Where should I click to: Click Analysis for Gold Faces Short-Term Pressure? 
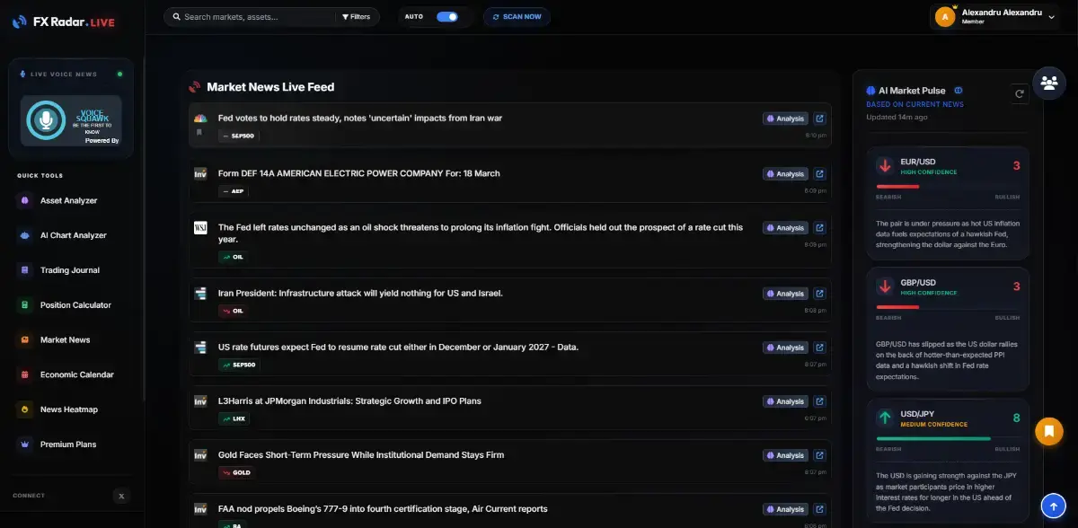coord(785,455)
